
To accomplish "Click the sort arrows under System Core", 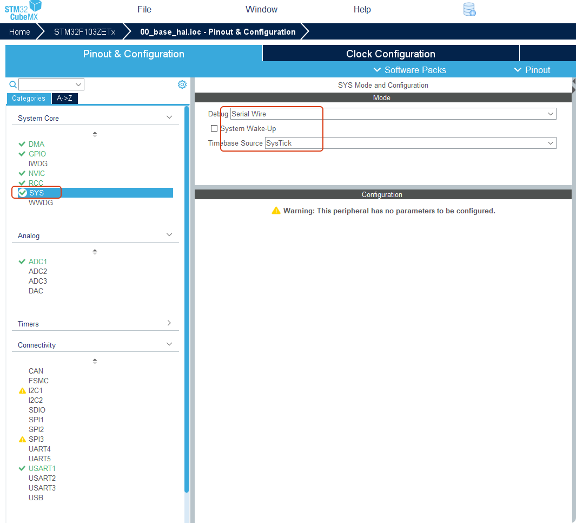I will tap(95, 134).
